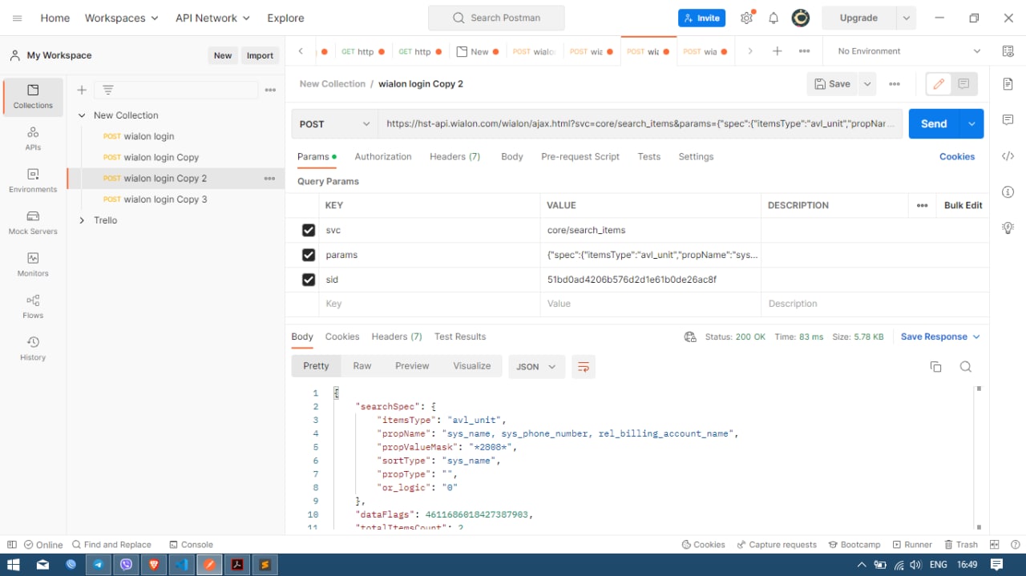The image size is (1026, 576).
Task: Uncheck the svc query parameter
Action: (x=309, y=231)
